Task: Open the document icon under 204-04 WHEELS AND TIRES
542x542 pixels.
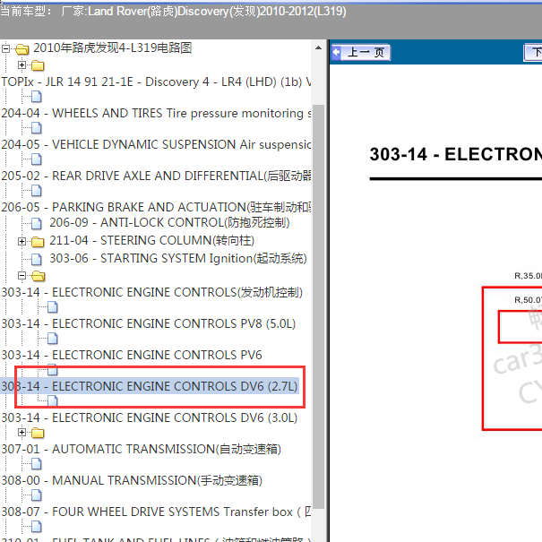Action: click(37, 128)
